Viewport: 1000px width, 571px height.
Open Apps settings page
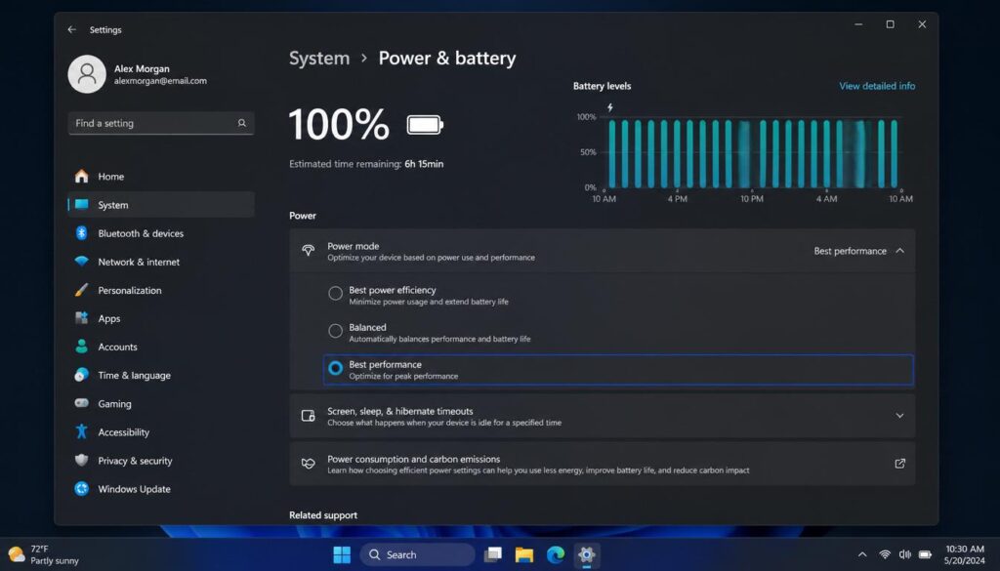(x=161, y=318)
